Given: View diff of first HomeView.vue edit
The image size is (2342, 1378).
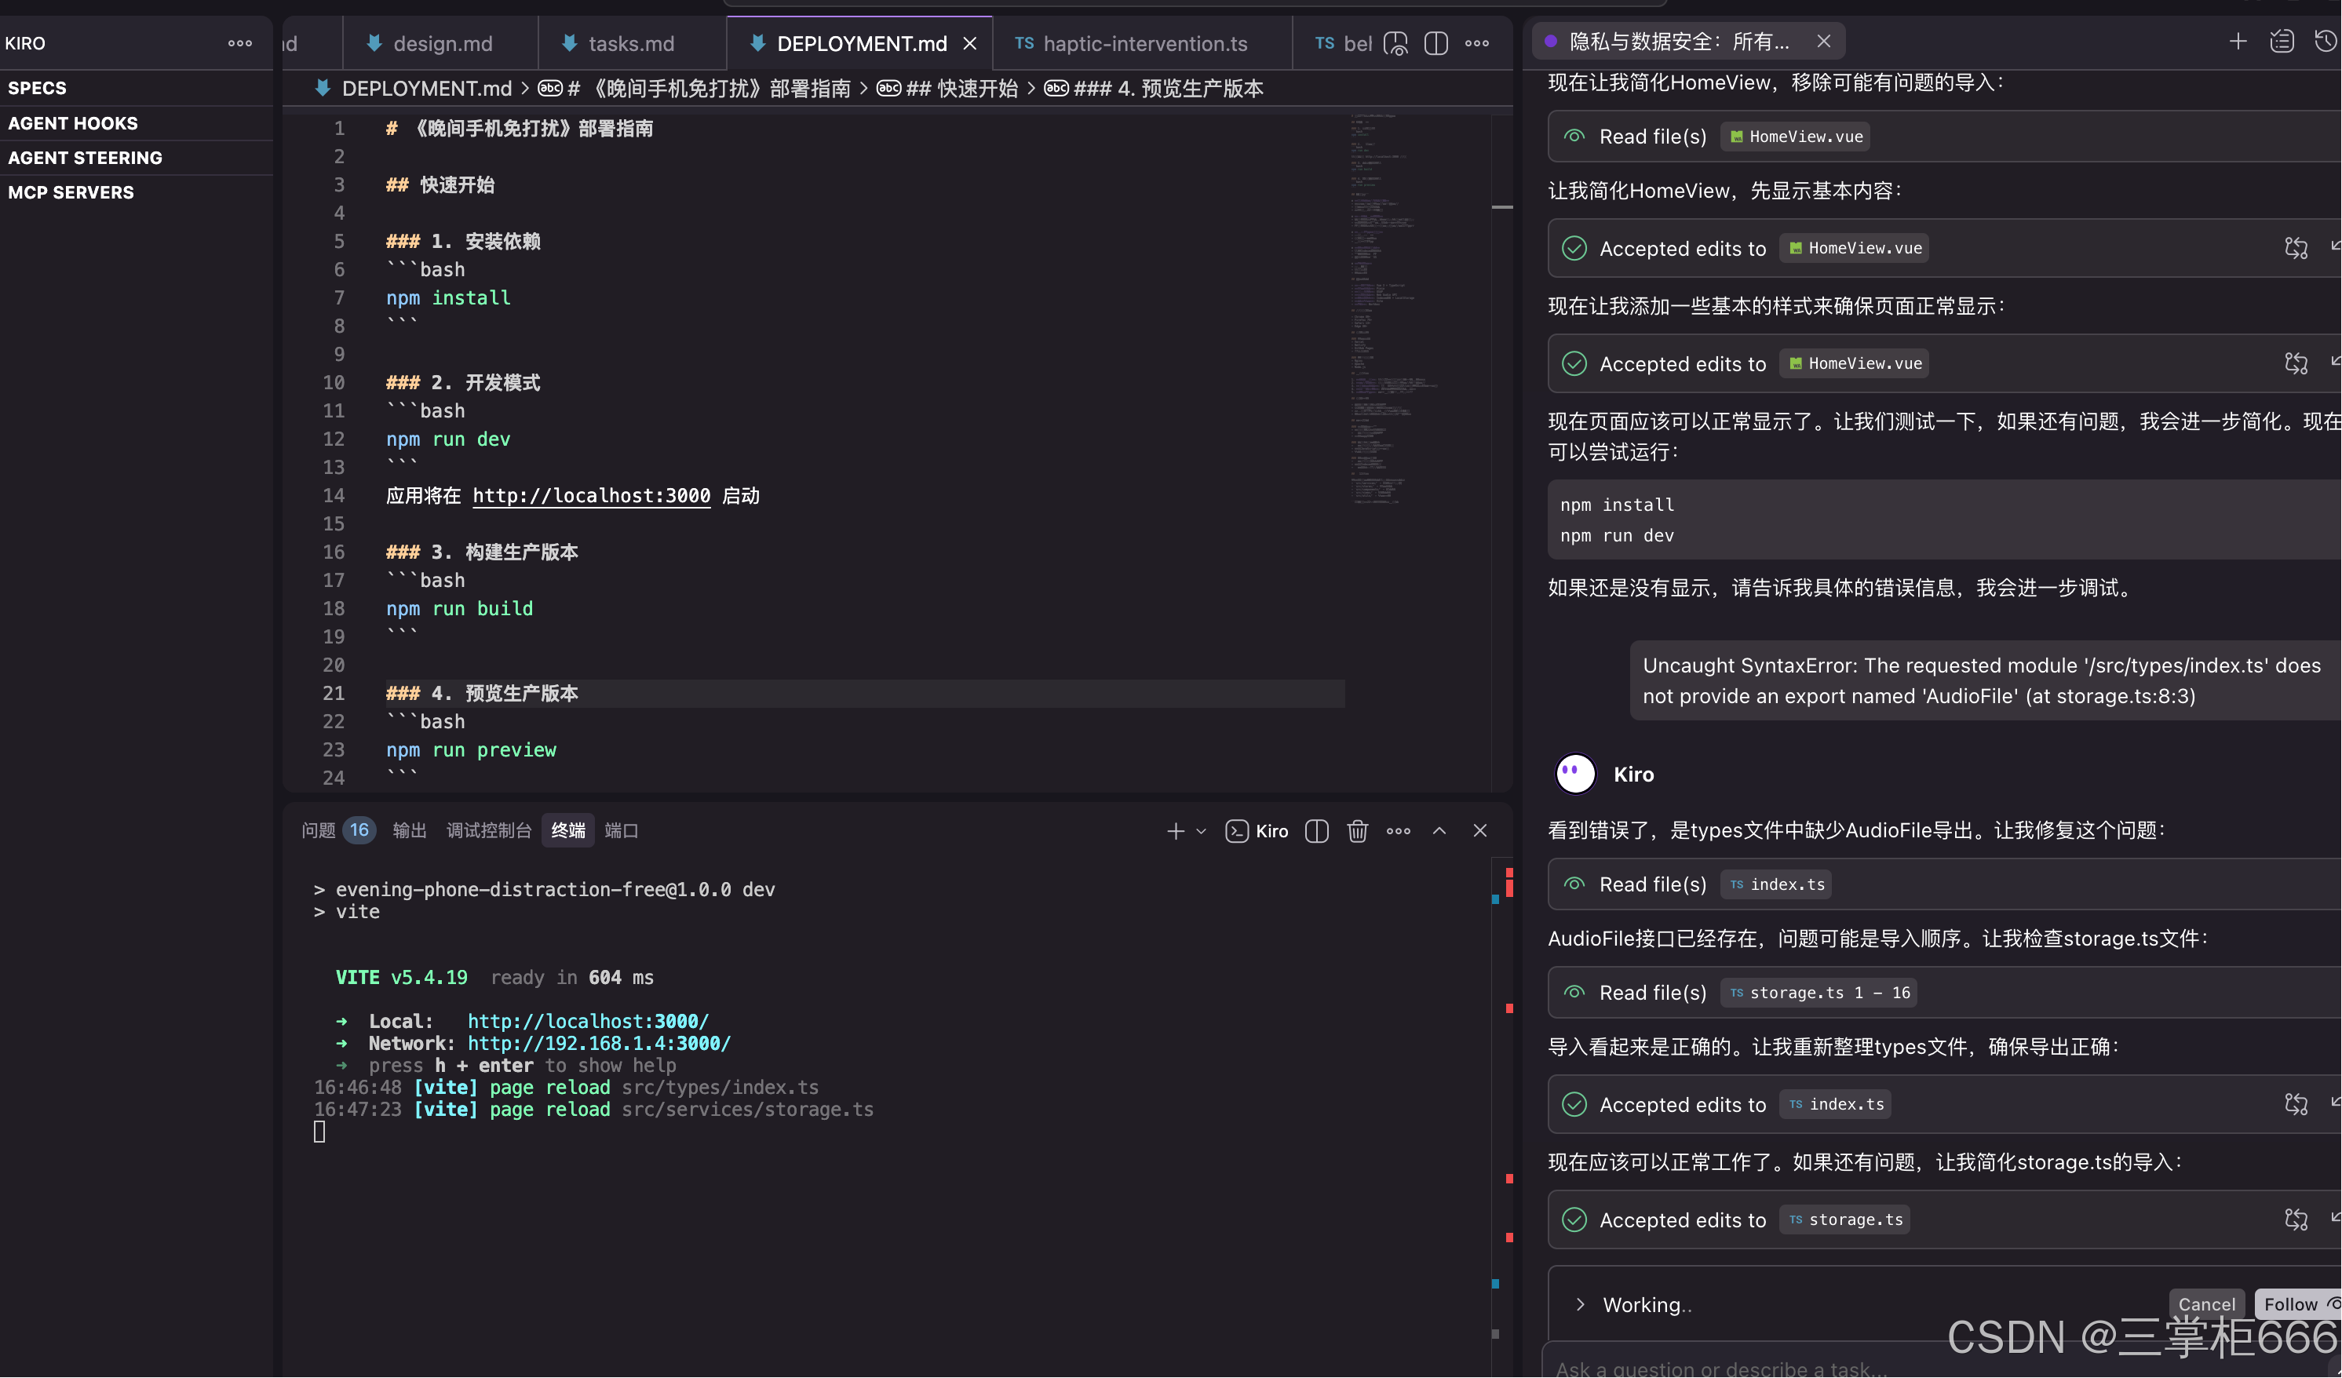Looking at the screenshot, I should [2296, 248].
